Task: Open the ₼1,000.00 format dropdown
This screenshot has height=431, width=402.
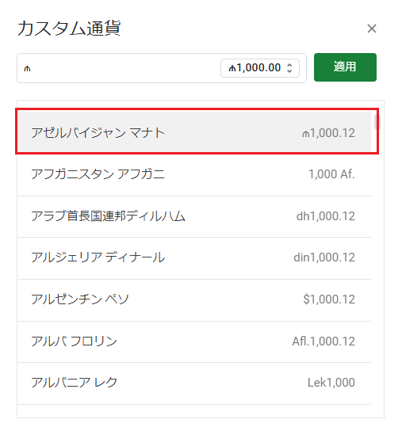Action: point(260,68)
